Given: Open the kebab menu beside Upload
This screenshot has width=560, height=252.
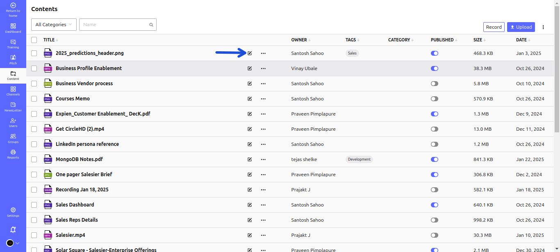Looking at the screenshot, I should (543, 27).
